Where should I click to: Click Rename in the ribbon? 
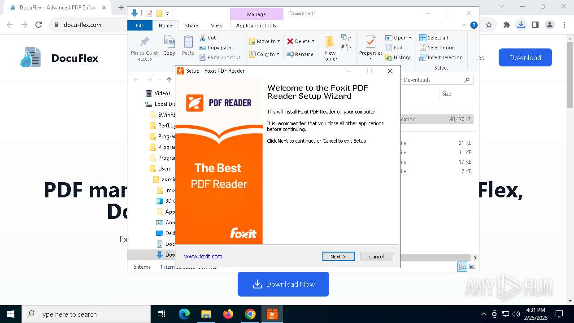(300, 54)
